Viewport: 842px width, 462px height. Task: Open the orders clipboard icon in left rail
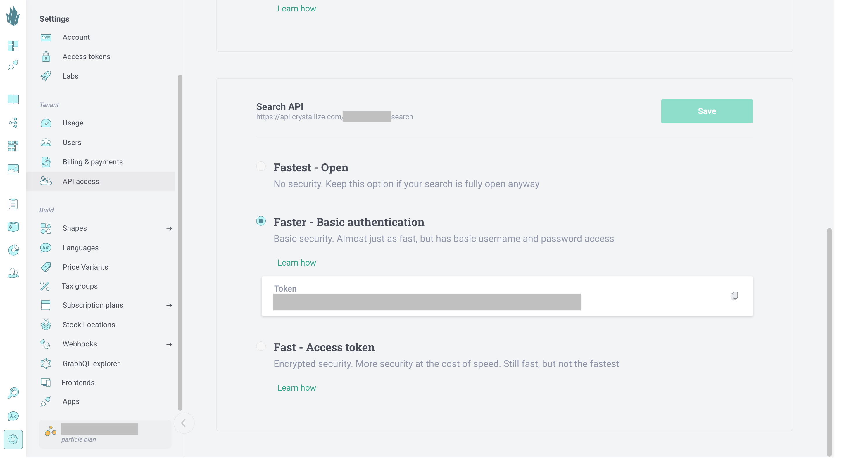click(13, 204)
